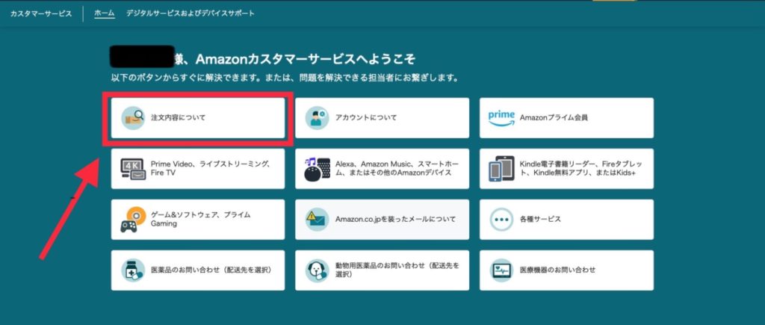This screenshot has height=325, width=765.
Task: Click the Echo speaker music icon for Alexa
Action: click(x=317, y=169)
